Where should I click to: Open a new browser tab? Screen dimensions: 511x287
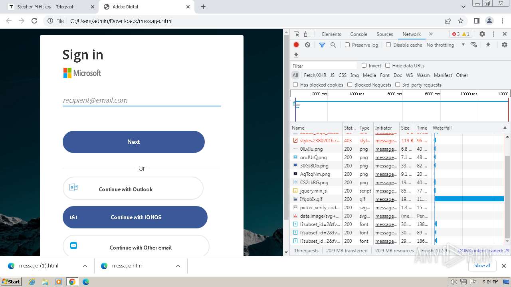click(203, 7)
